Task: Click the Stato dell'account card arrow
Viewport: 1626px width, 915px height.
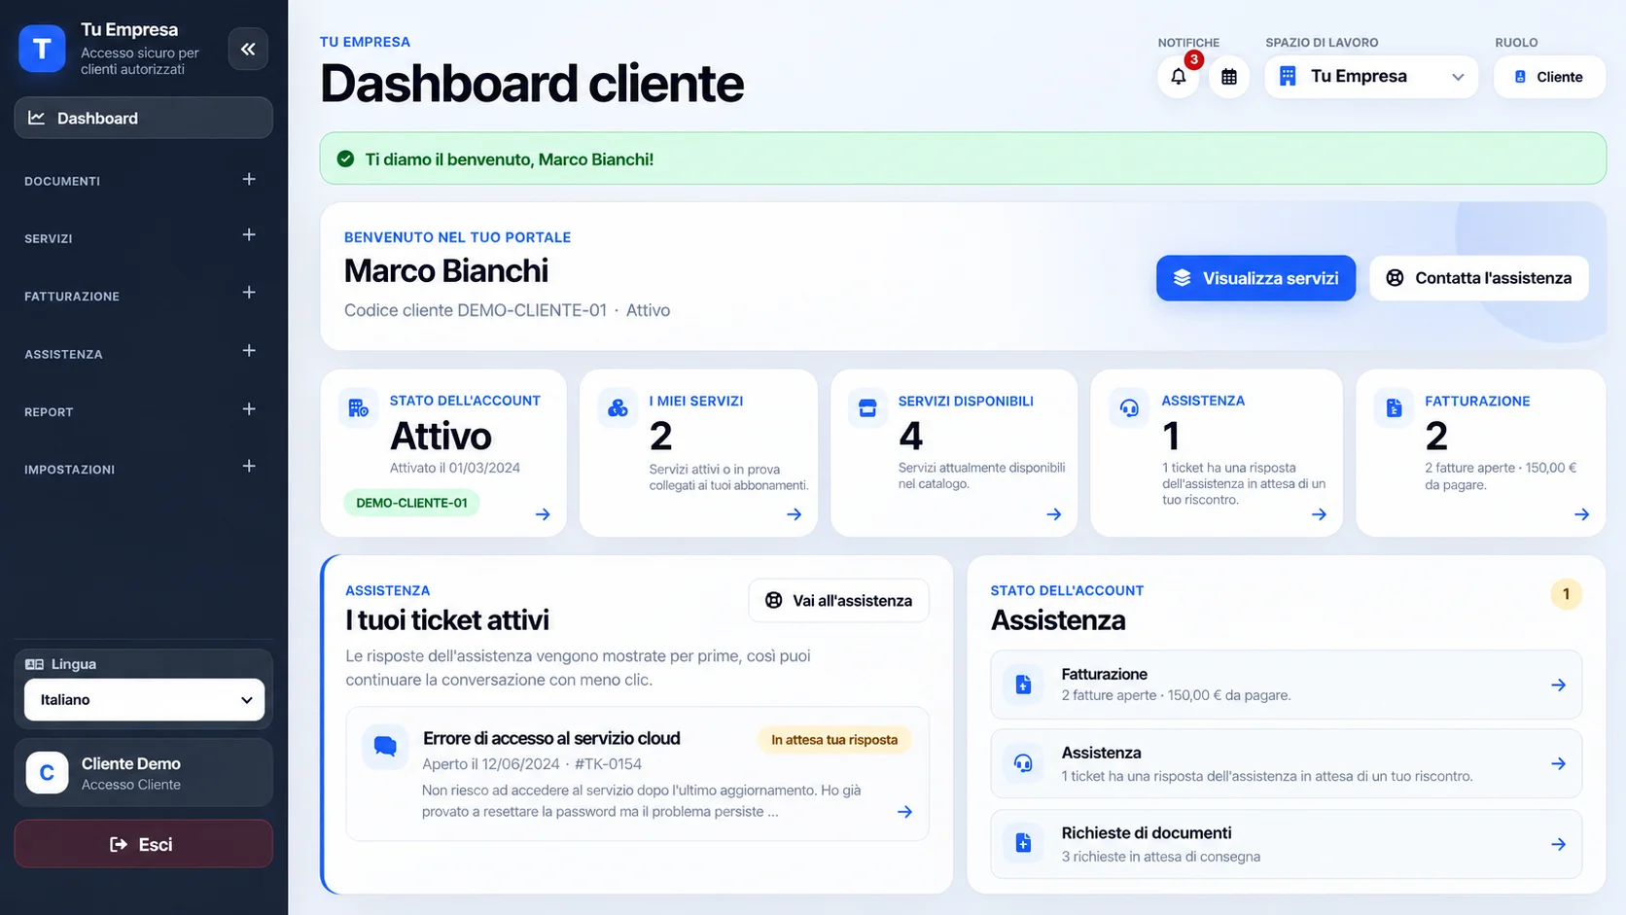Action: click(x=543, y=514)
